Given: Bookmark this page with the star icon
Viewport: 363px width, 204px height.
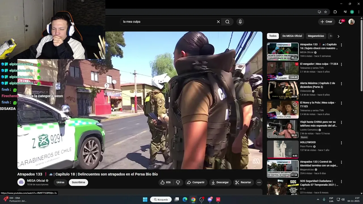Looking at the screenshot, I should (x=326, y=12).
